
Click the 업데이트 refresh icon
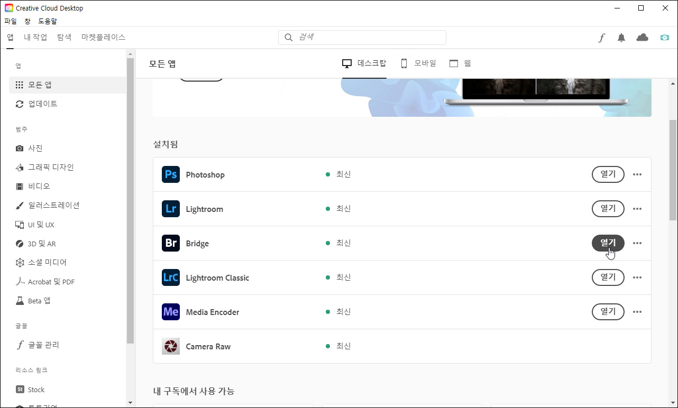coord(20,104)
